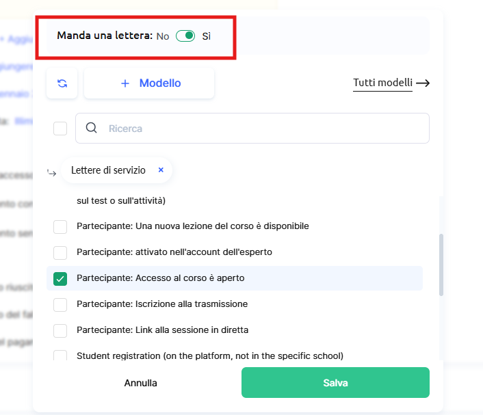The width and height of the screenshot is (483, 415).
Task: Uncheck Partecipante: Accesso al corso è aperto
Action: pos(60,278)
